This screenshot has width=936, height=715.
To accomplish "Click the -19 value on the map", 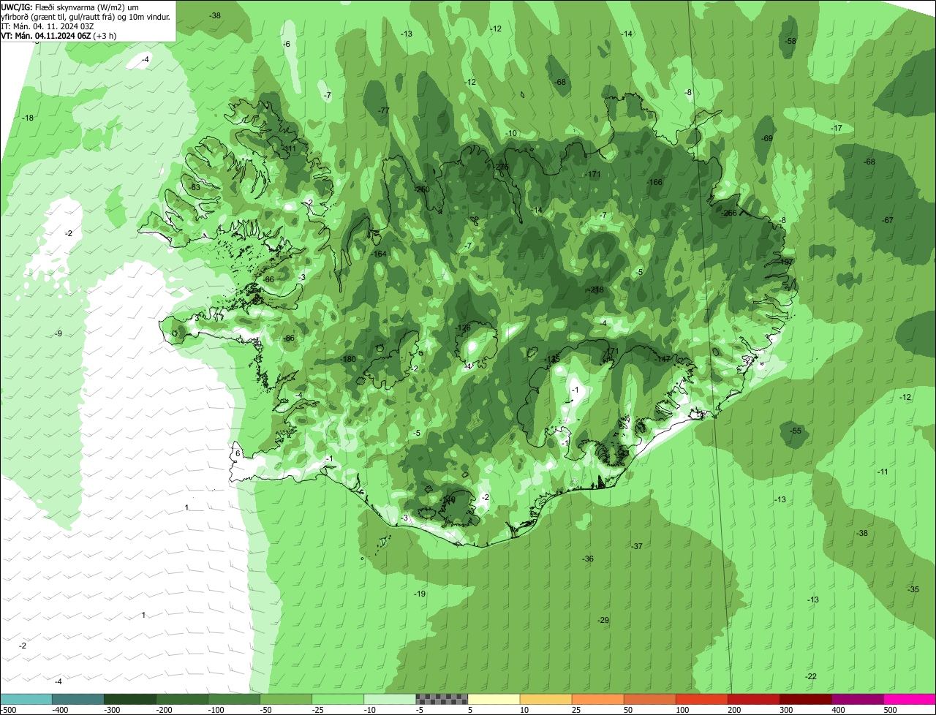I will click(419, 594).
